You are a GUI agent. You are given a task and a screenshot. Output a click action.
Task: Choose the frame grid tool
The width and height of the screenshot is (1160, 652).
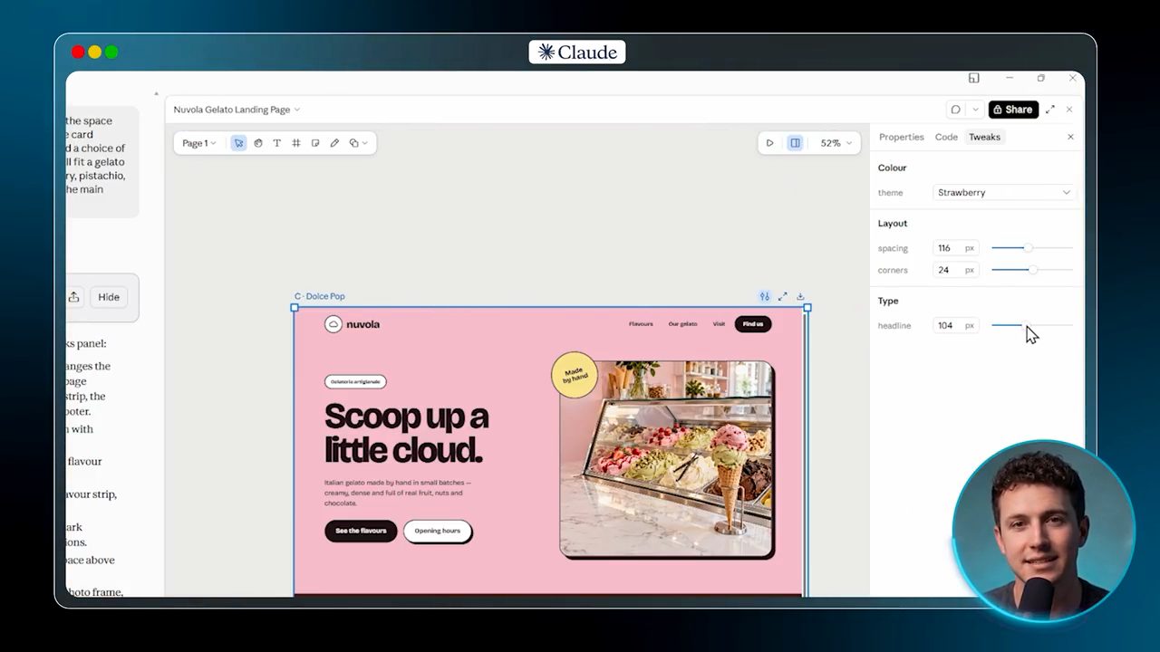[296, 143]
